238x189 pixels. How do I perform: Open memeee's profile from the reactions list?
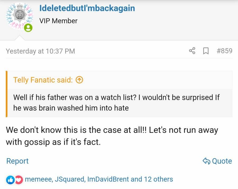pyautogui.click(x=39, y=179)
